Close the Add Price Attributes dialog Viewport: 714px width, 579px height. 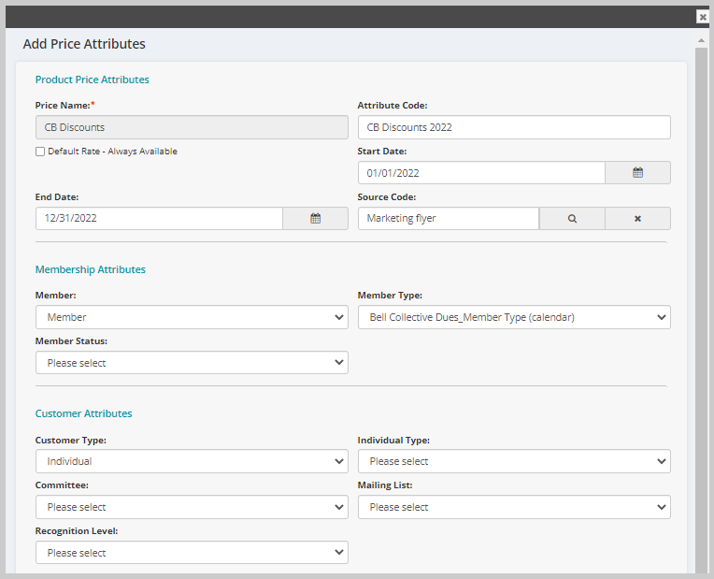703,17
